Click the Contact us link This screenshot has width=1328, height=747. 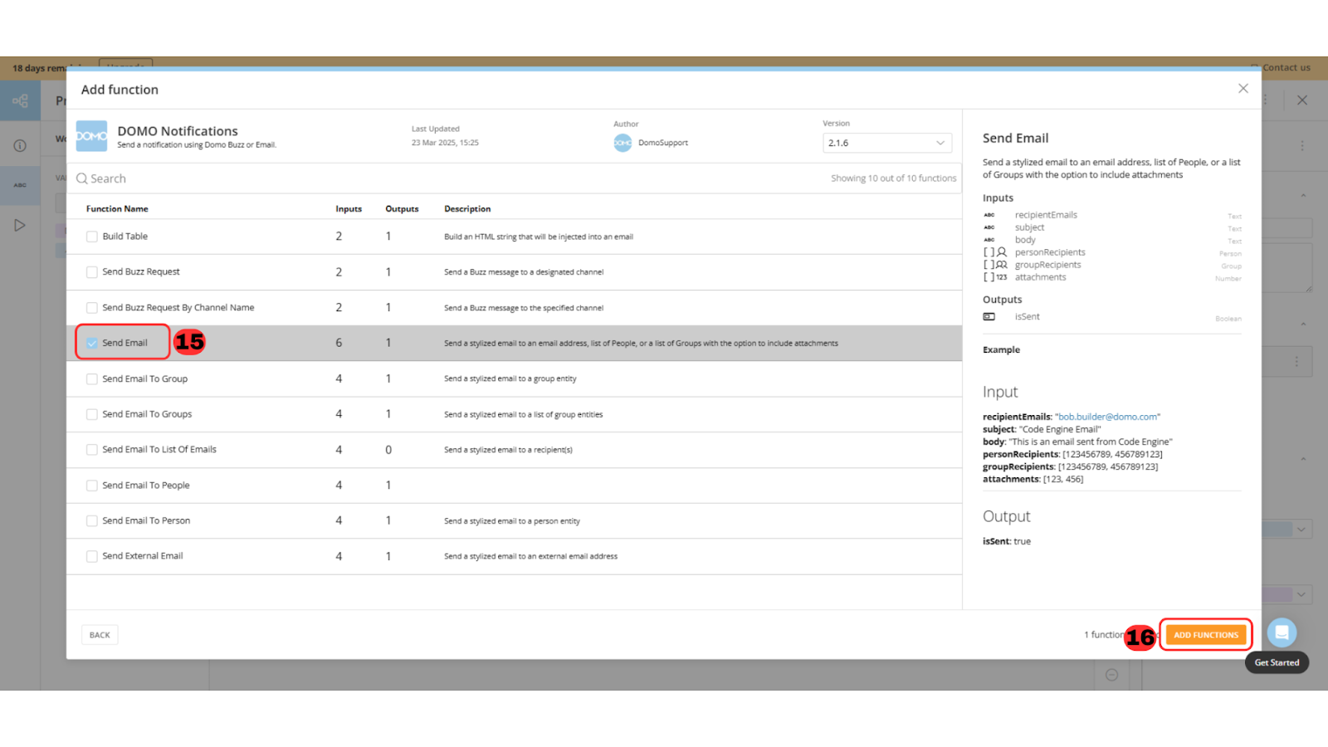1286,68
